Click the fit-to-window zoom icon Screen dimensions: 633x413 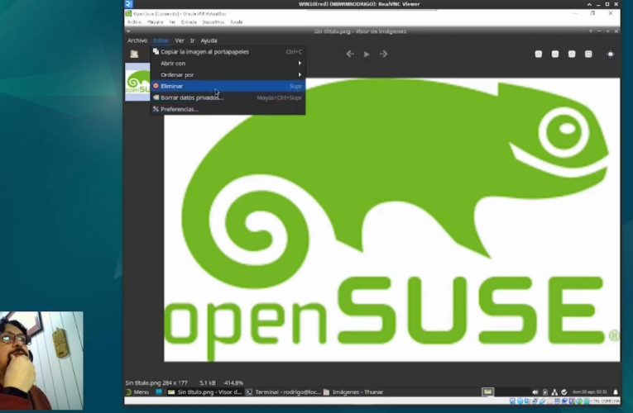(x=588, y=54)
